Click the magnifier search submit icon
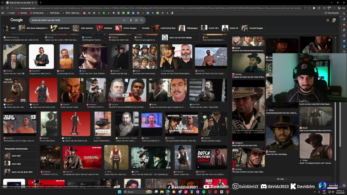The image size is (347, 195). tap(142, 20)
